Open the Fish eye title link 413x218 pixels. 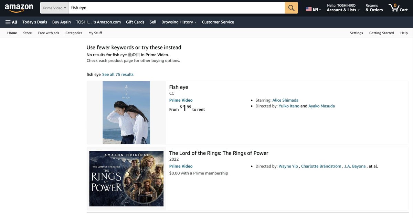point(179,87)
